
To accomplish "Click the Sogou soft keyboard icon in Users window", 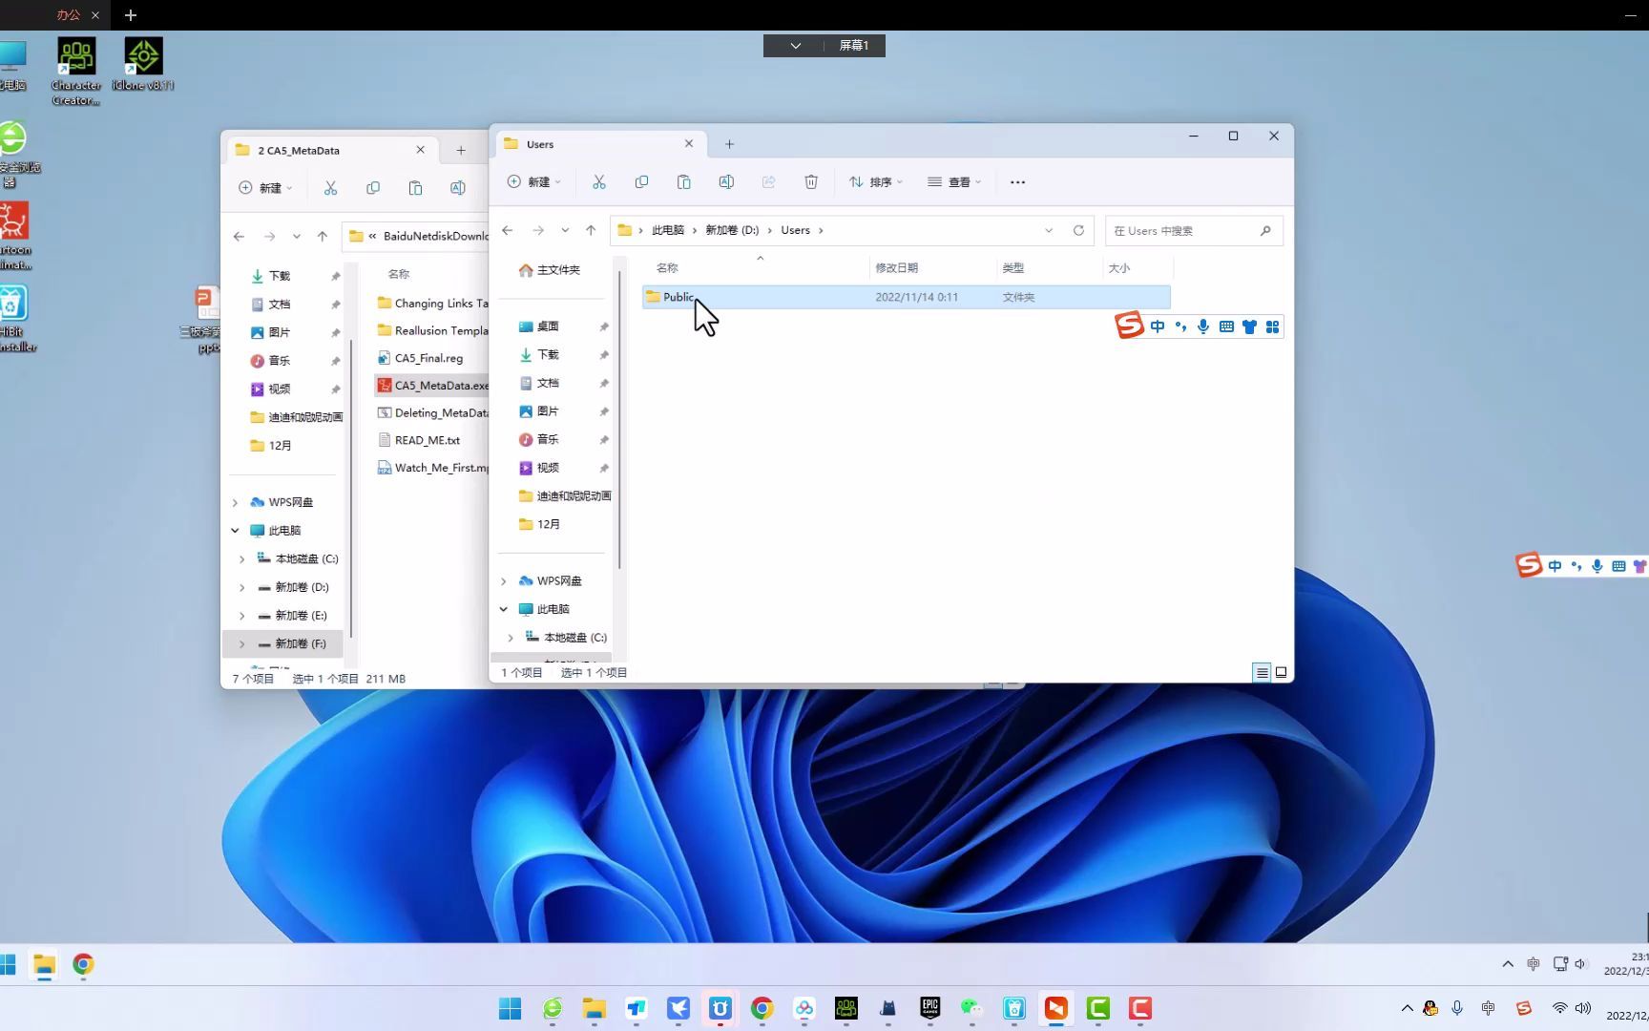I will [x=1226, y=326].
